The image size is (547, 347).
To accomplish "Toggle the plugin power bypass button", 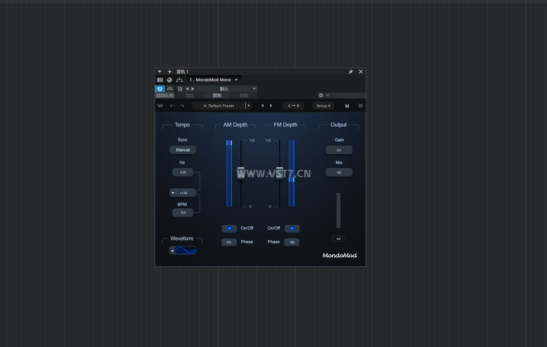I will click(x=160, y=89).
